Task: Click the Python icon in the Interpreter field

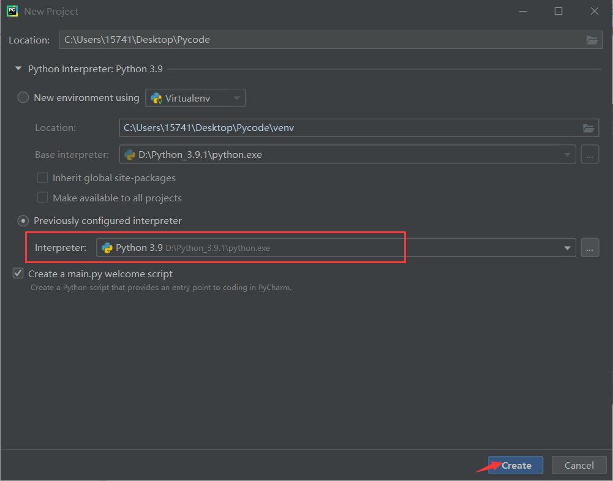Action: [x=107, y=248]
